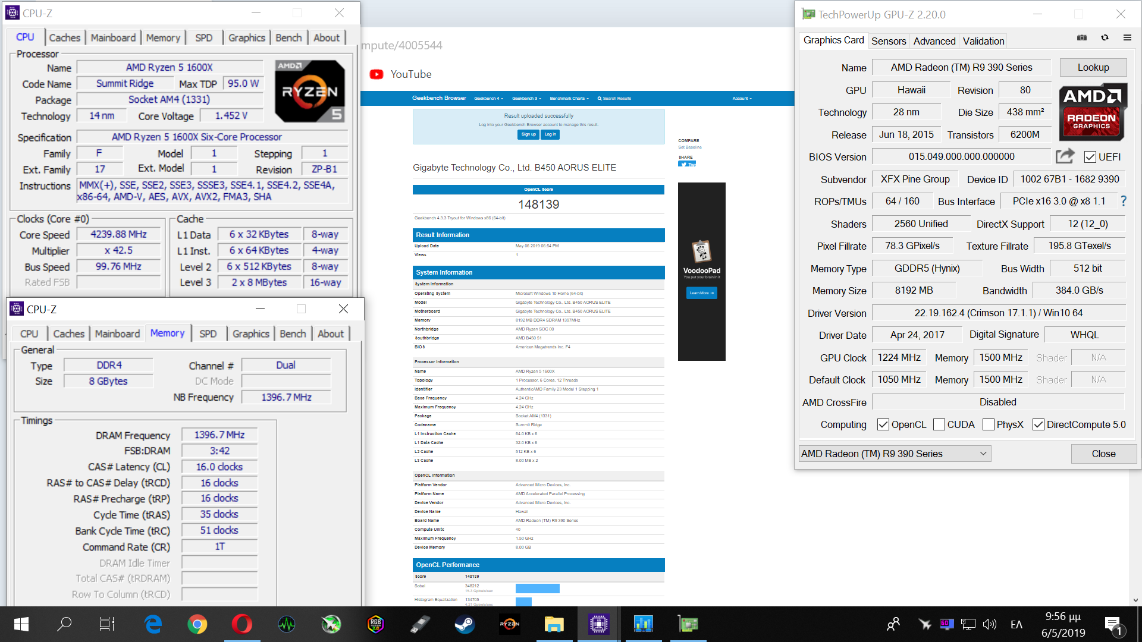This screenshot has height=642, width=1142.
Task: Click the Bus Interface question mark icon
Action: tap(1124, 201)
